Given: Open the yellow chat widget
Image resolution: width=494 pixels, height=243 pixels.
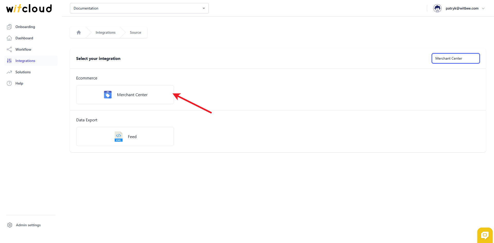Looking at the screenshot, I should pos(485,235).
